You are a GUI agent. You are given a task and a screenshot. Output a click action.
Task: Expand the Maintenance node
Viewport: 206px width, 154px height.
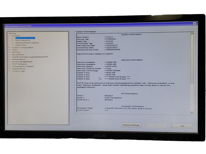pyautogui.click(x=9, y=69)
